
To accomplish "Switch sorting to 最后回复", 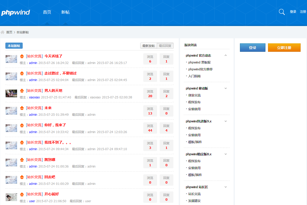I will pyautogui.click(x=165, y=46).
